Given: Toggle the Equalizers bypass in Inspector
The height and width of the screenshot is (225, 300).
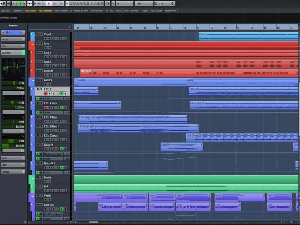Looking at the screenshot, I should (23, 52).
